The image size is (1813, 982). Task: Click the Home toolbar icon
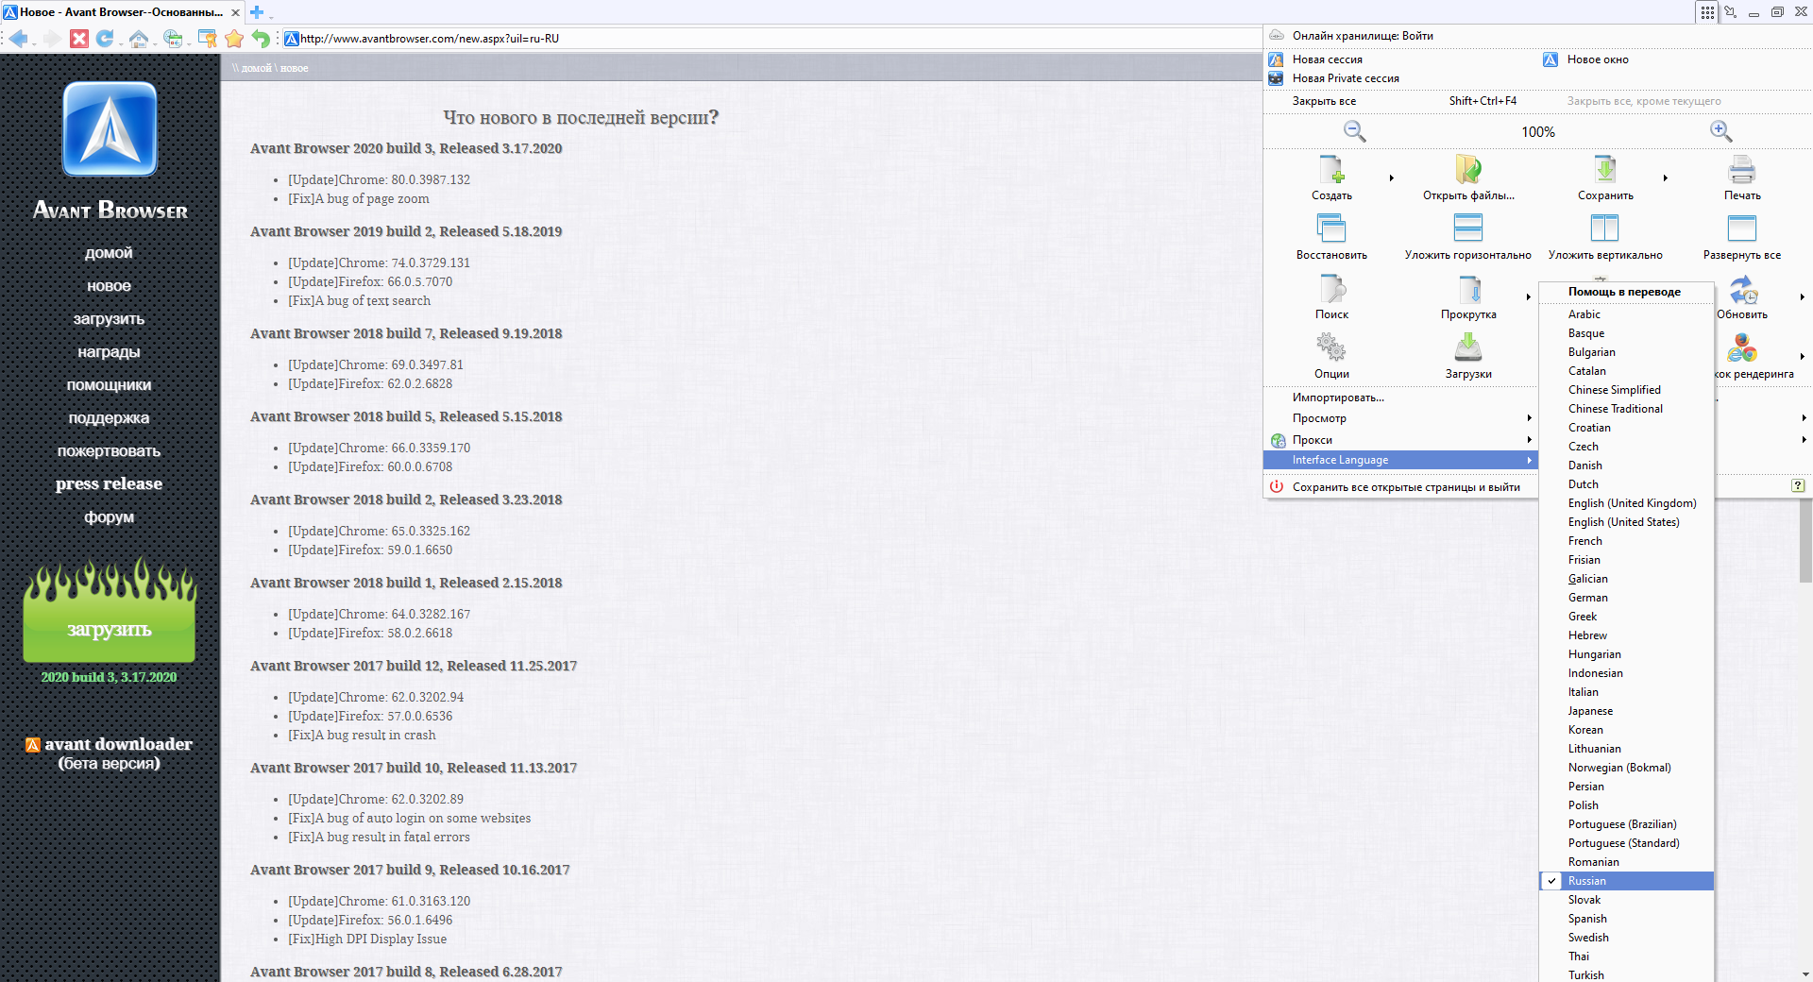point(139,39)
